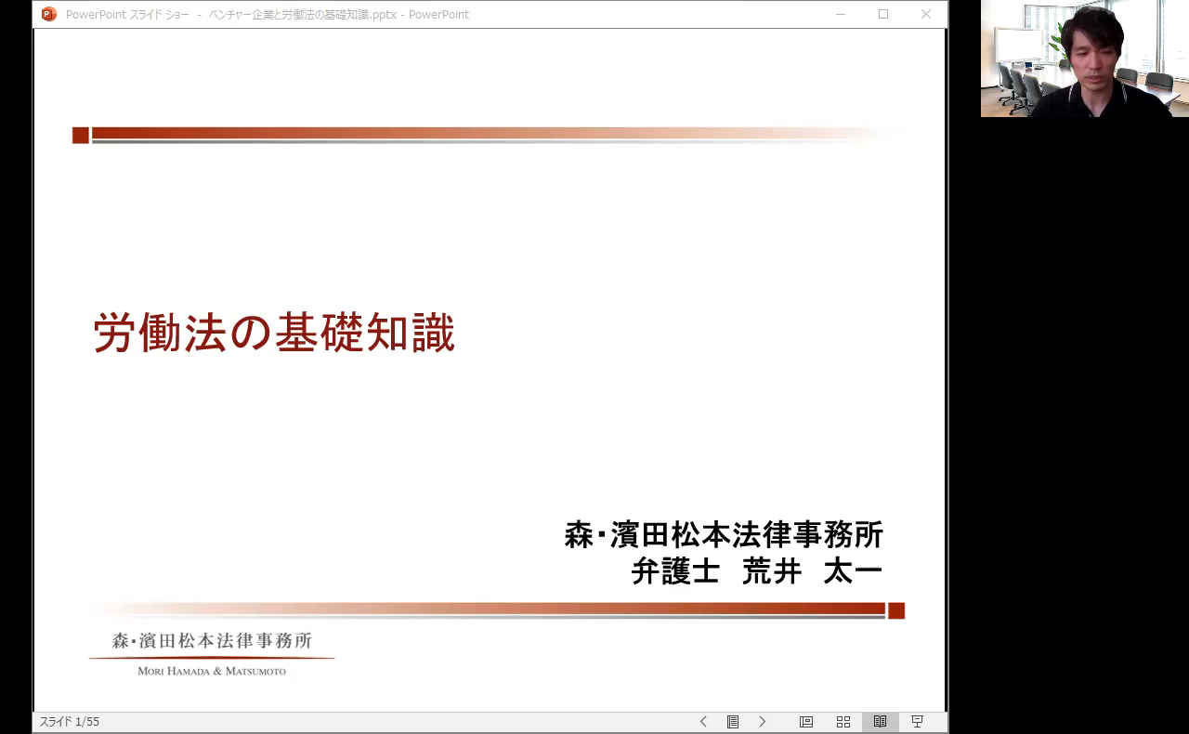Close the PowerPoint slideshow window
The width and height of the screenshot is (1189, 734).
pos(926,14)
